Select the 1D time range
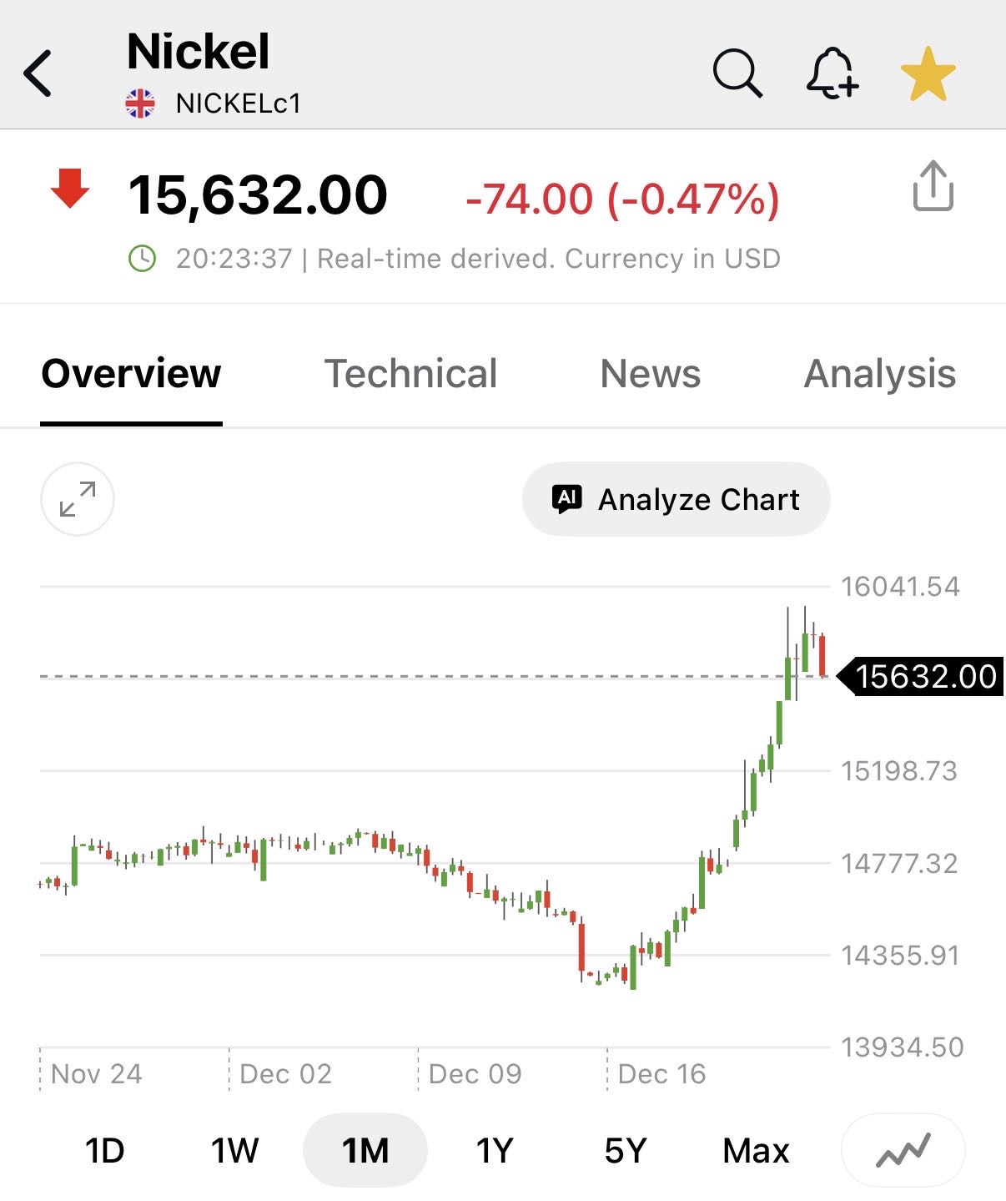Image resolution: width=1006 pixels, height=1201 pixels. click(105, 1151)
